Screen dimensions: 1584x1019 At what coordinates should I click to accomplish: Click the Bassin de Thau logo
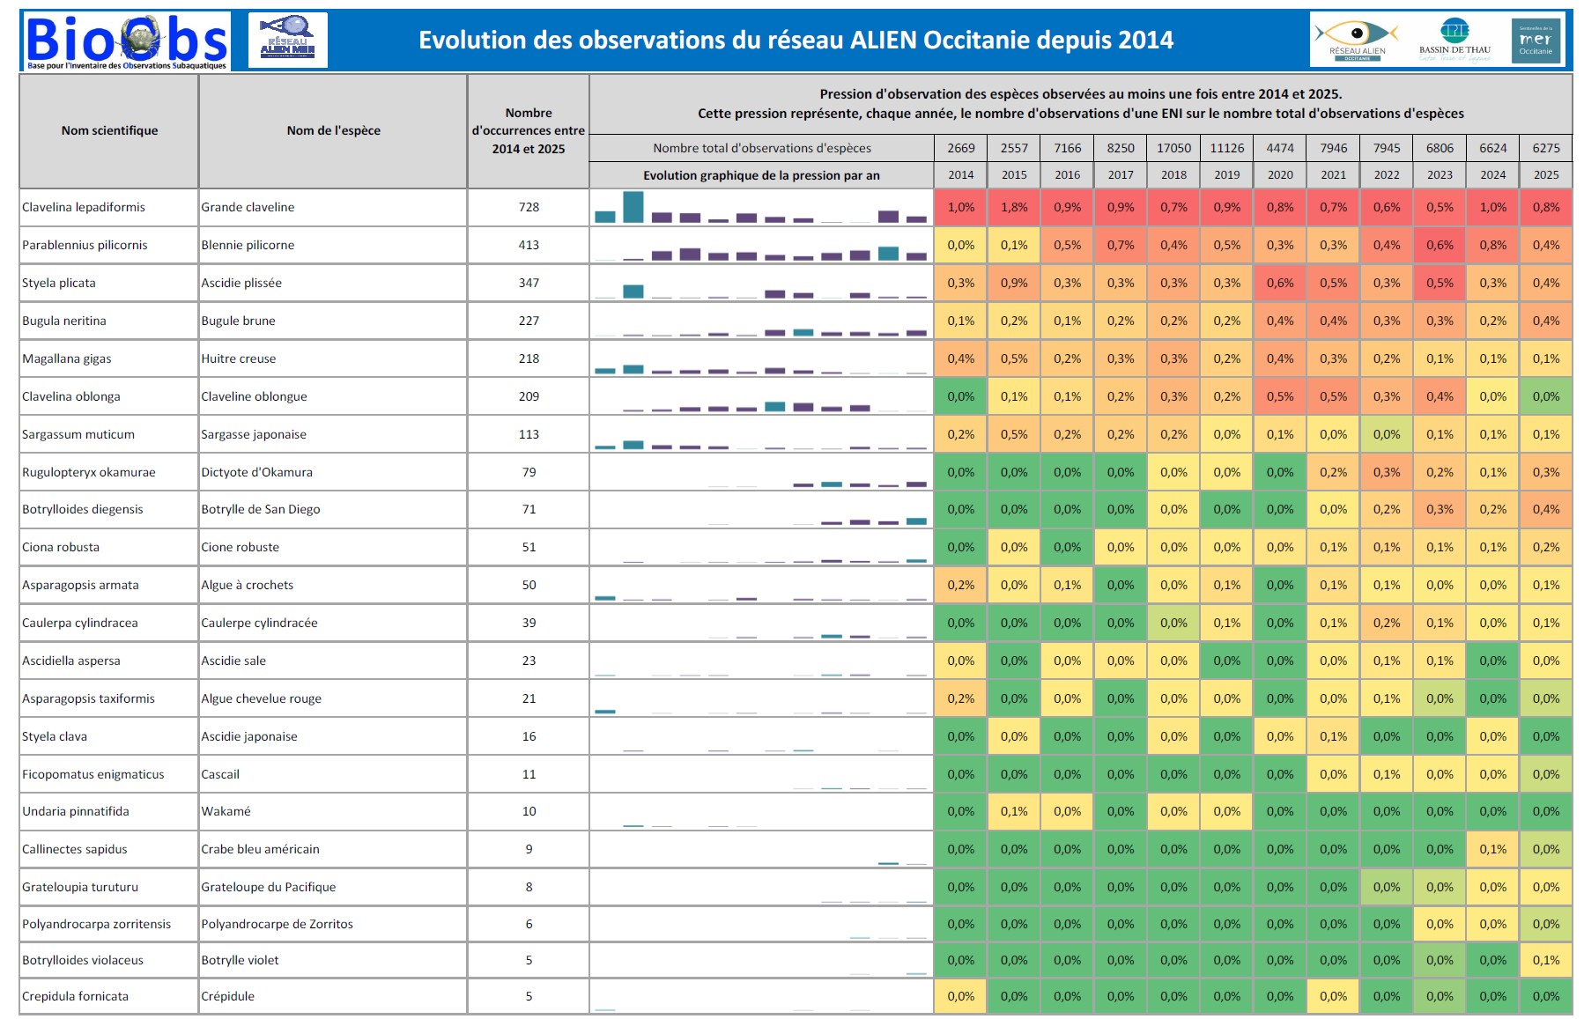(x=1454, y=39)
